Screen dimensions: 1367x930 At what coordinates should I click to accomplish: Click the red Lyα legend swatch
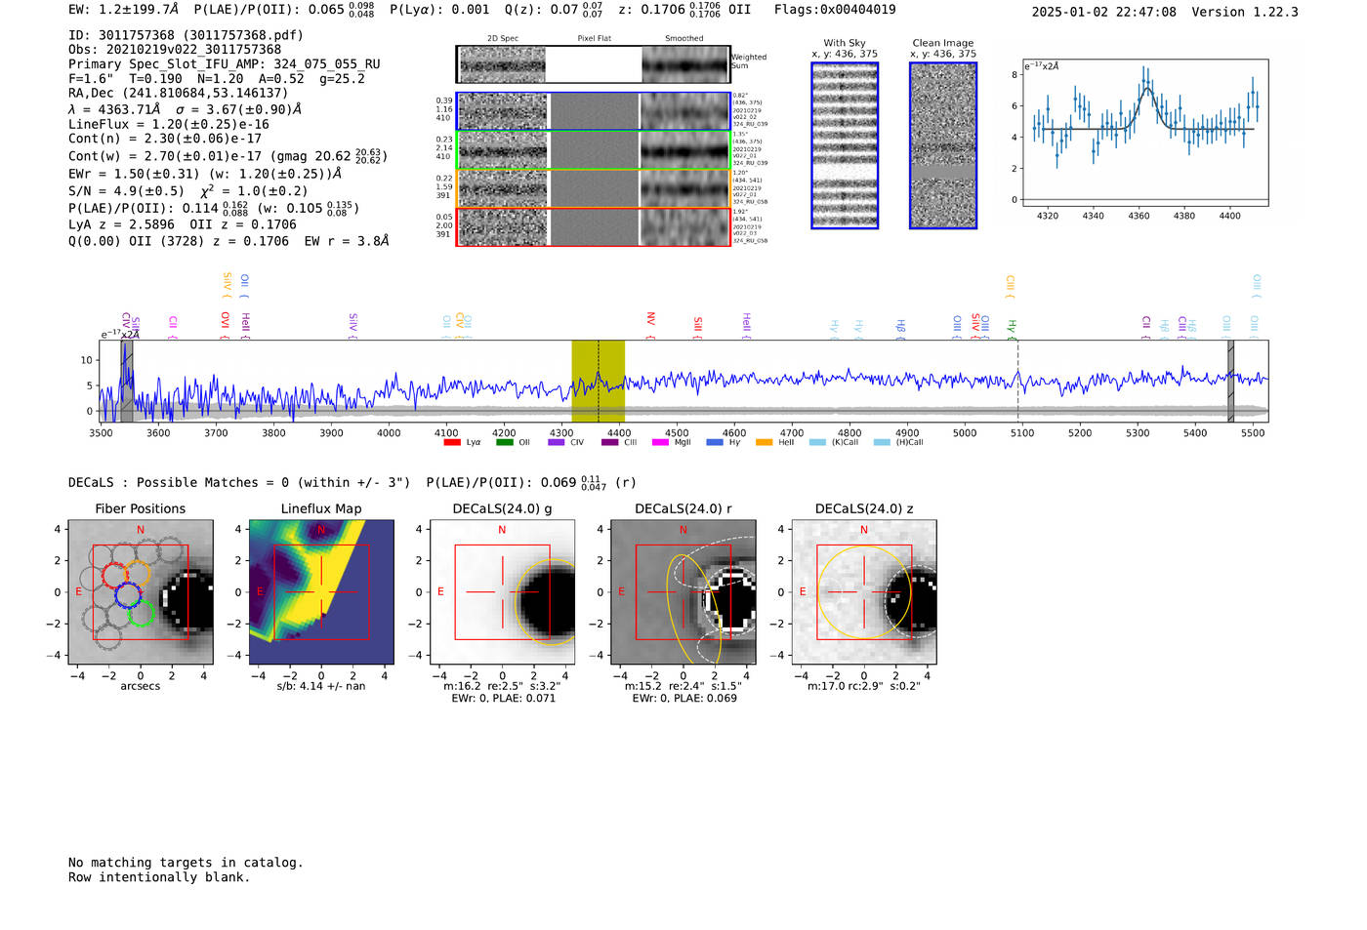[451, 442]
